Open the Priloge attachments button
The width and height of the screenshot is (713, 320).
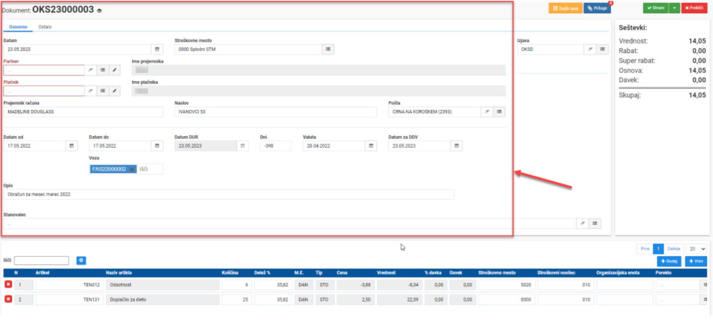[597, 8]
